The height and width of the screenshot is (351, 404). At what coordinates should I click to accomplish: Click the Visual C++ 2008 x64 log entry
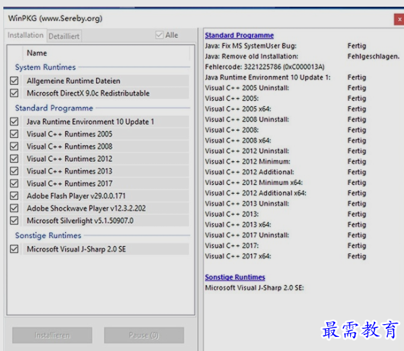pyautogui.click(x=238, y=141)
